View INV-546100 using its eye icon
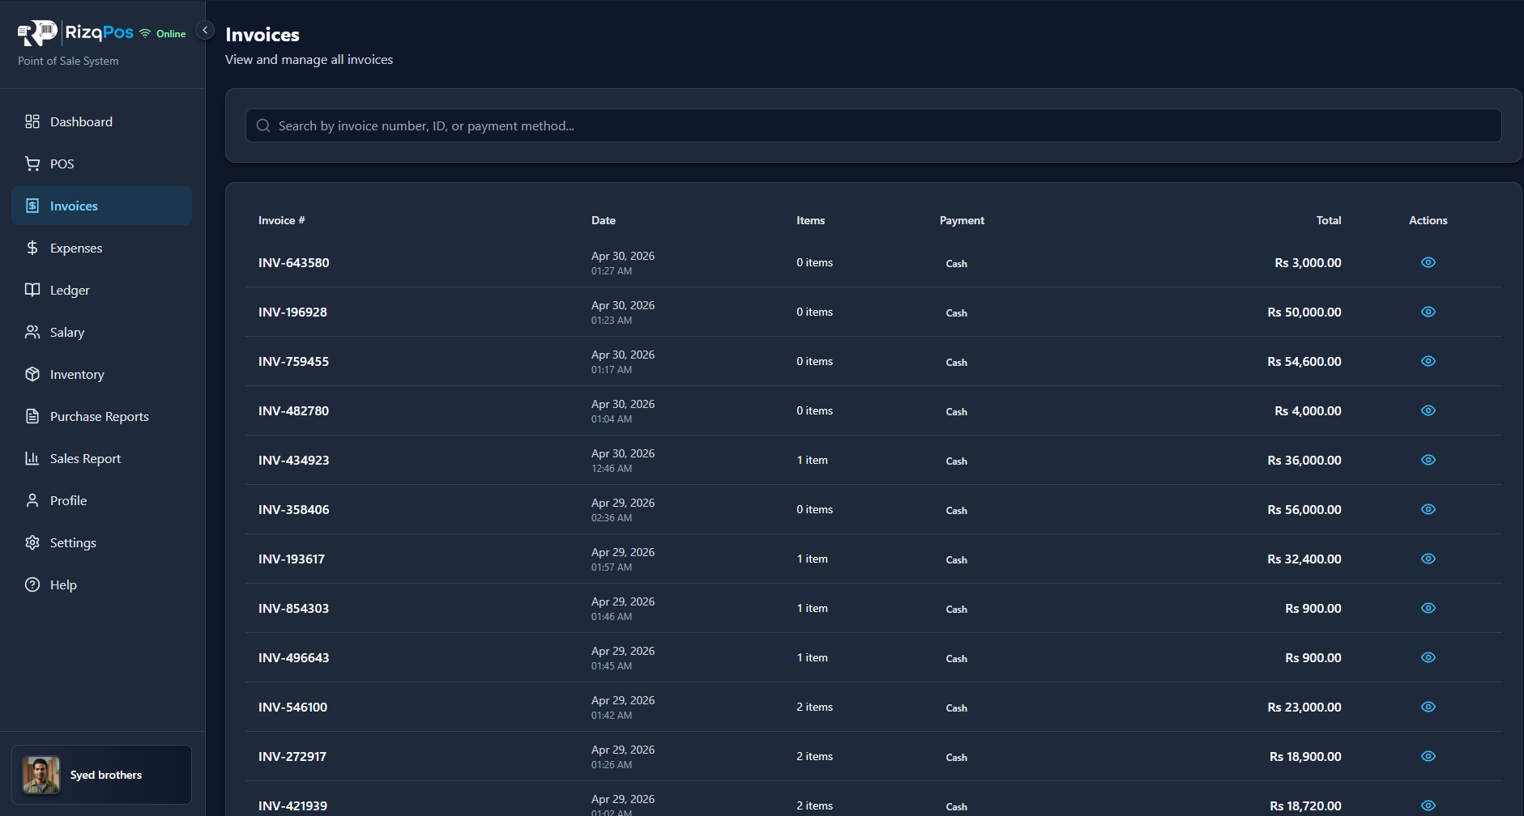1524x816 pixels. tap(1428, 707)
